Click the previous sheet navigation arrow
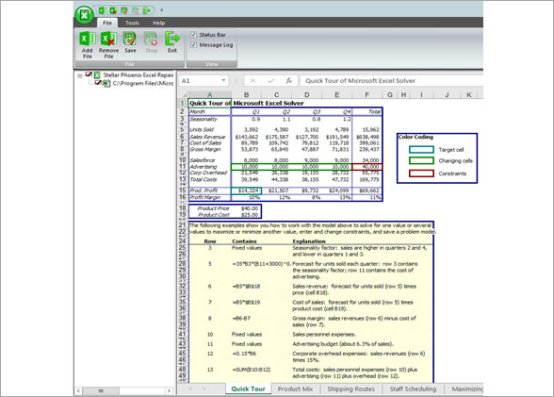554x397 pixels. (190, 389)
